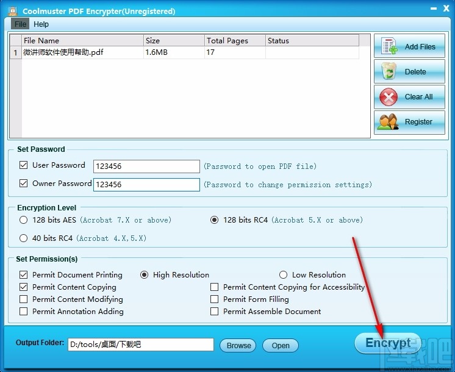Toggle the User Password checkbox
The width and height of the screenshot is (455, 372).
pyautogui.click(x=24, y=165)
